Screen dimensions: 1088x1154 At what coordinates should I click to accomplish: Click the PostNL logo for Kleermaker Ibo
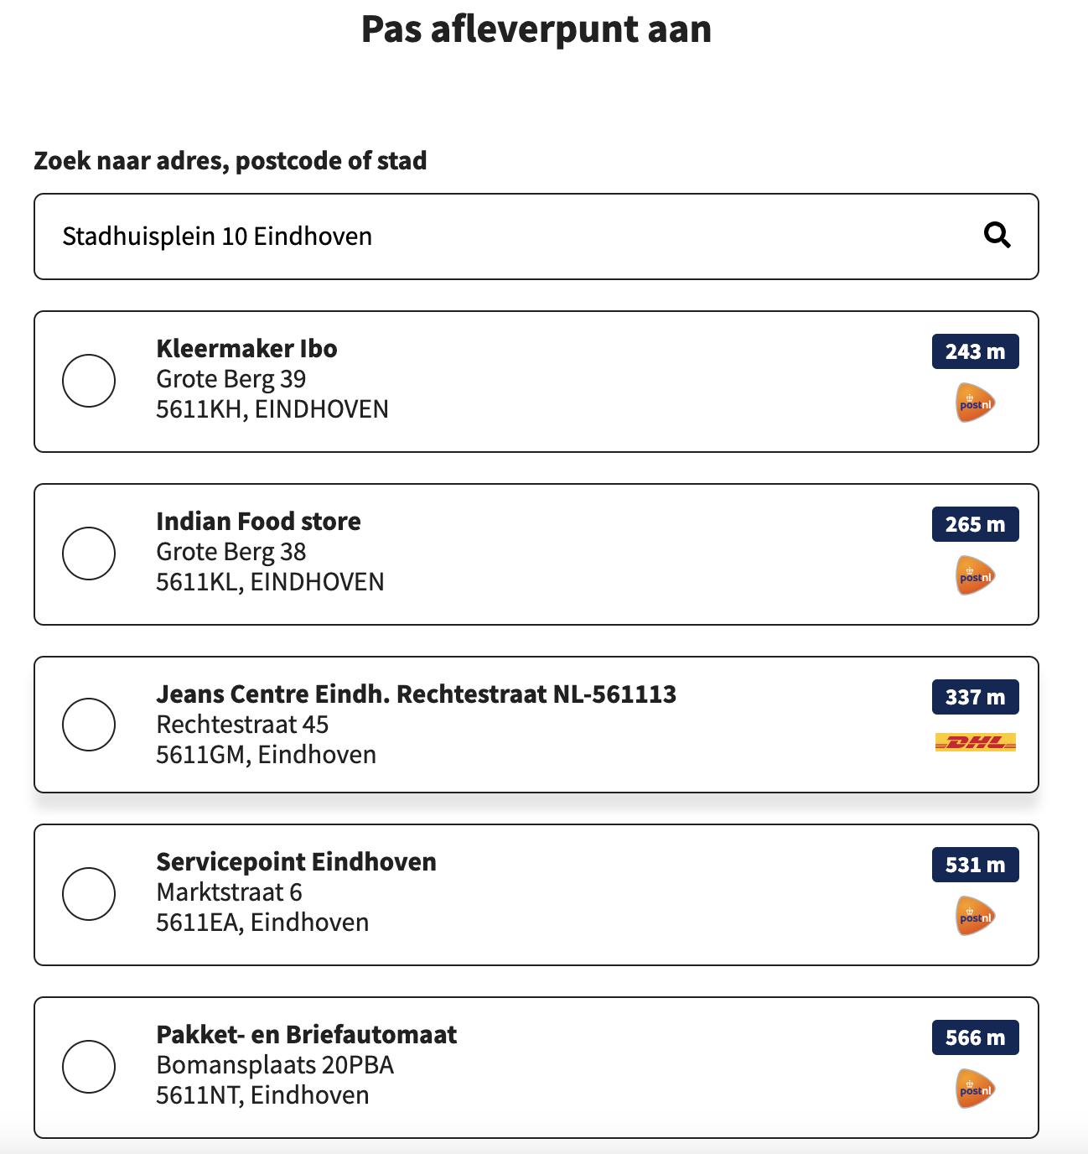click(x=976, y=403)
